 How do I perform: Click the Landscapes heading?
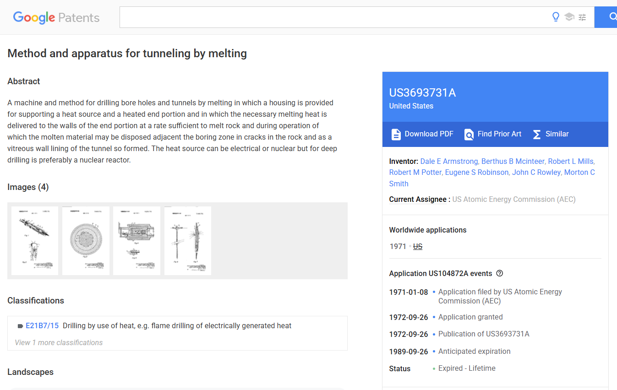[30, 372]
